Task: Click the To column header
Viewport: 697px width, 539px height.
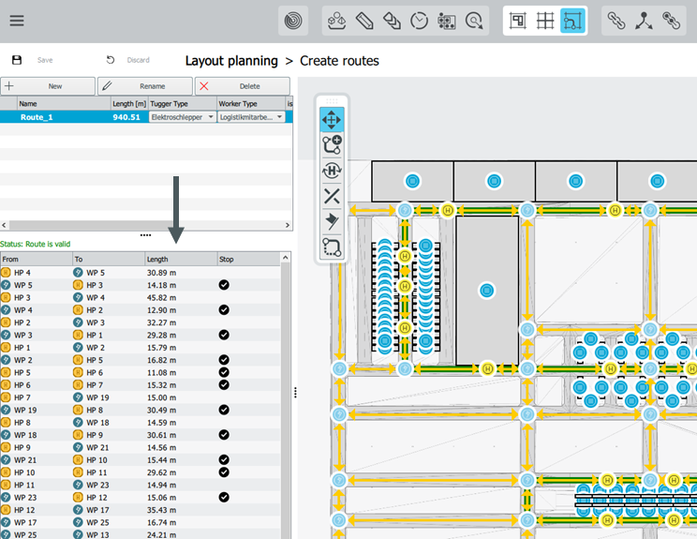Action: [x=109, y=260]
